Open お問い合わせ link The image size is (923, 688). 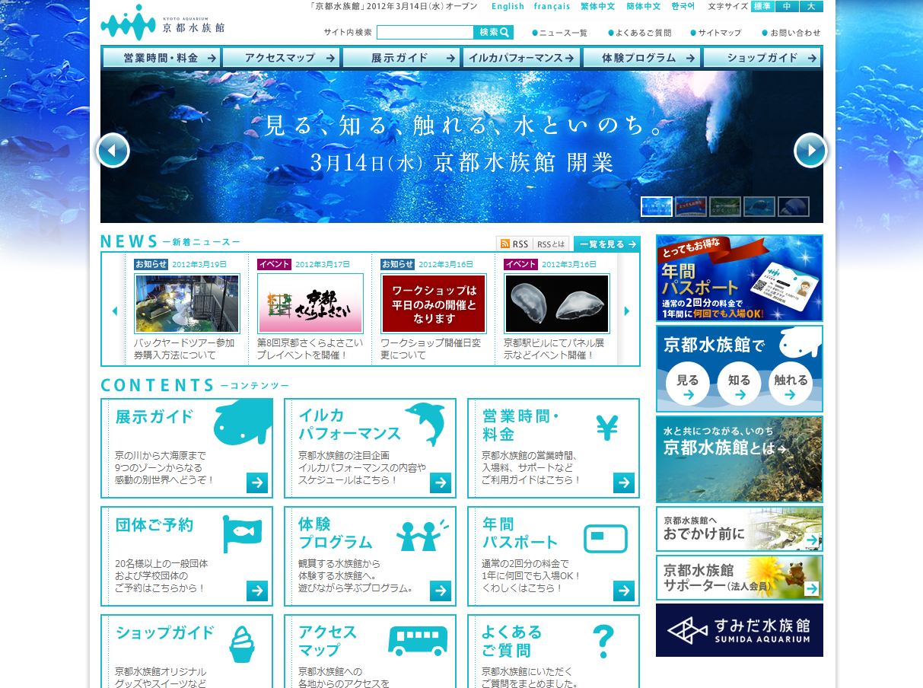pyautogui.click(x=791, y=33)
